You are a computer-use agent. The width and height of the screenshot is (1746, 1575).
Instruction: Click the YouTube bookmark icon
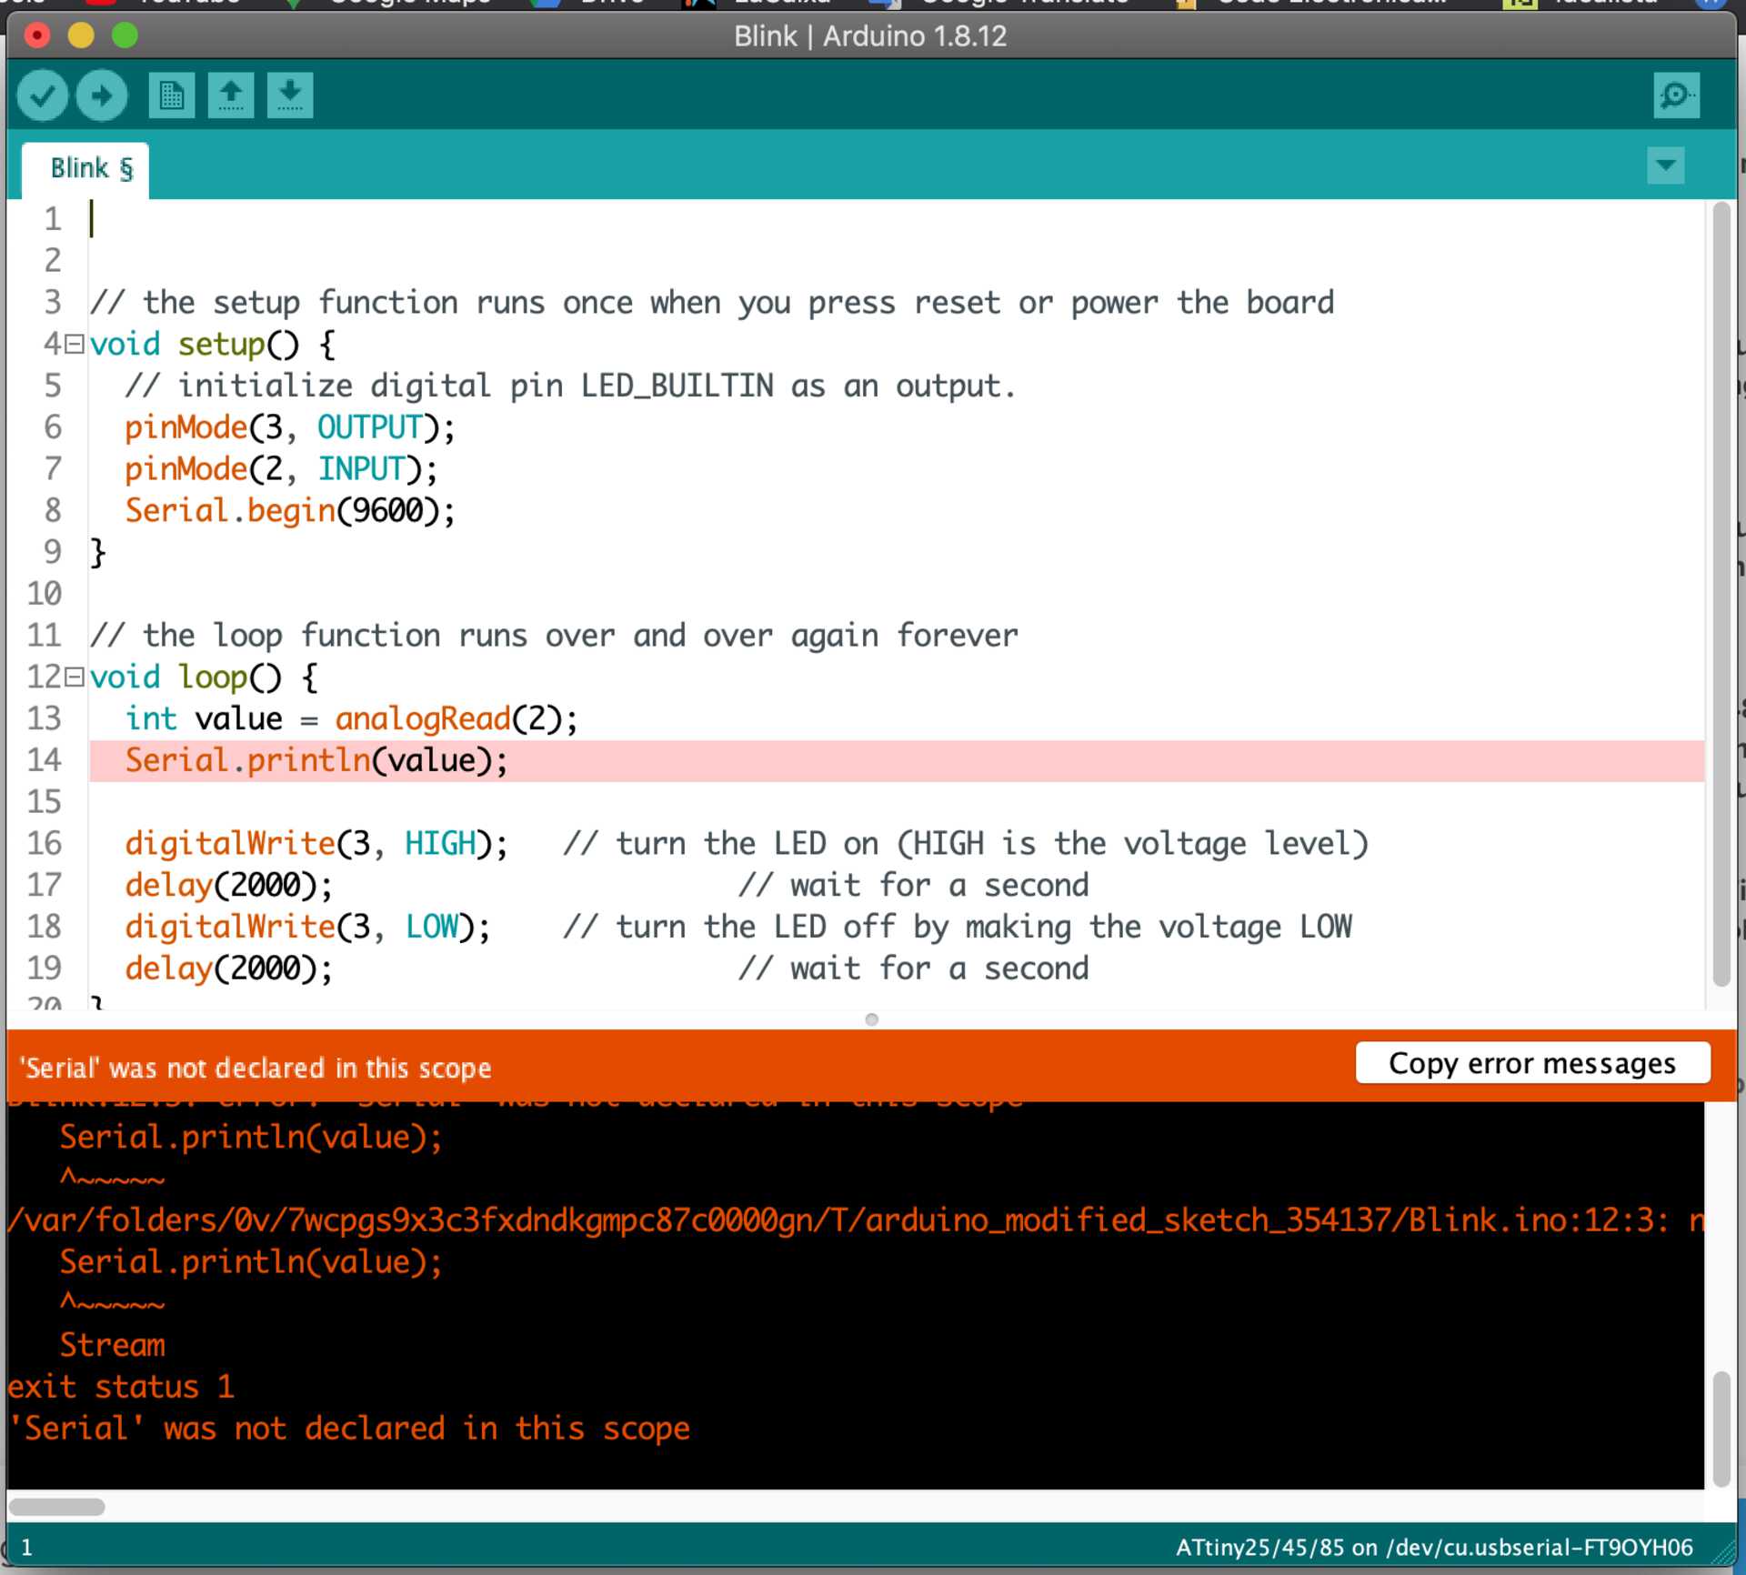(100, 3)
